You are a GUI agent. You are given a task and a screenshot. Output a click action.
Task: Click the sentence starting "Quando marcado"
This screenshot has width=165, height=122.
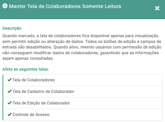point(50,36)
